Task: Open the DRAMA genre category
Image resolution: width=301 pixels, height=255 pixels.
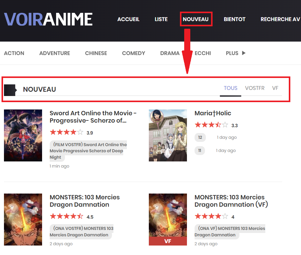Action: 170,53
